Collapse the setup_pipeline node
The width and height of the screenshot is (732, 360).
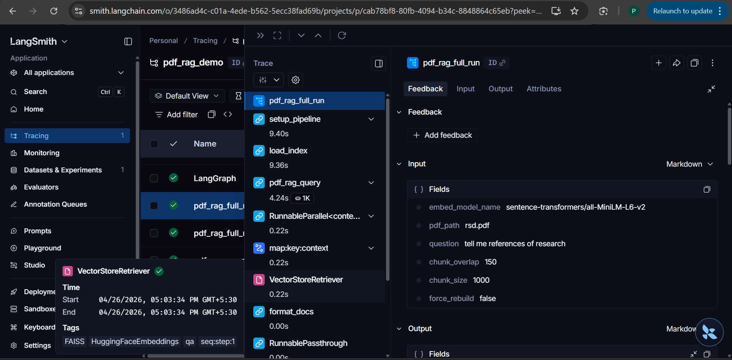(x=371, y=119)
